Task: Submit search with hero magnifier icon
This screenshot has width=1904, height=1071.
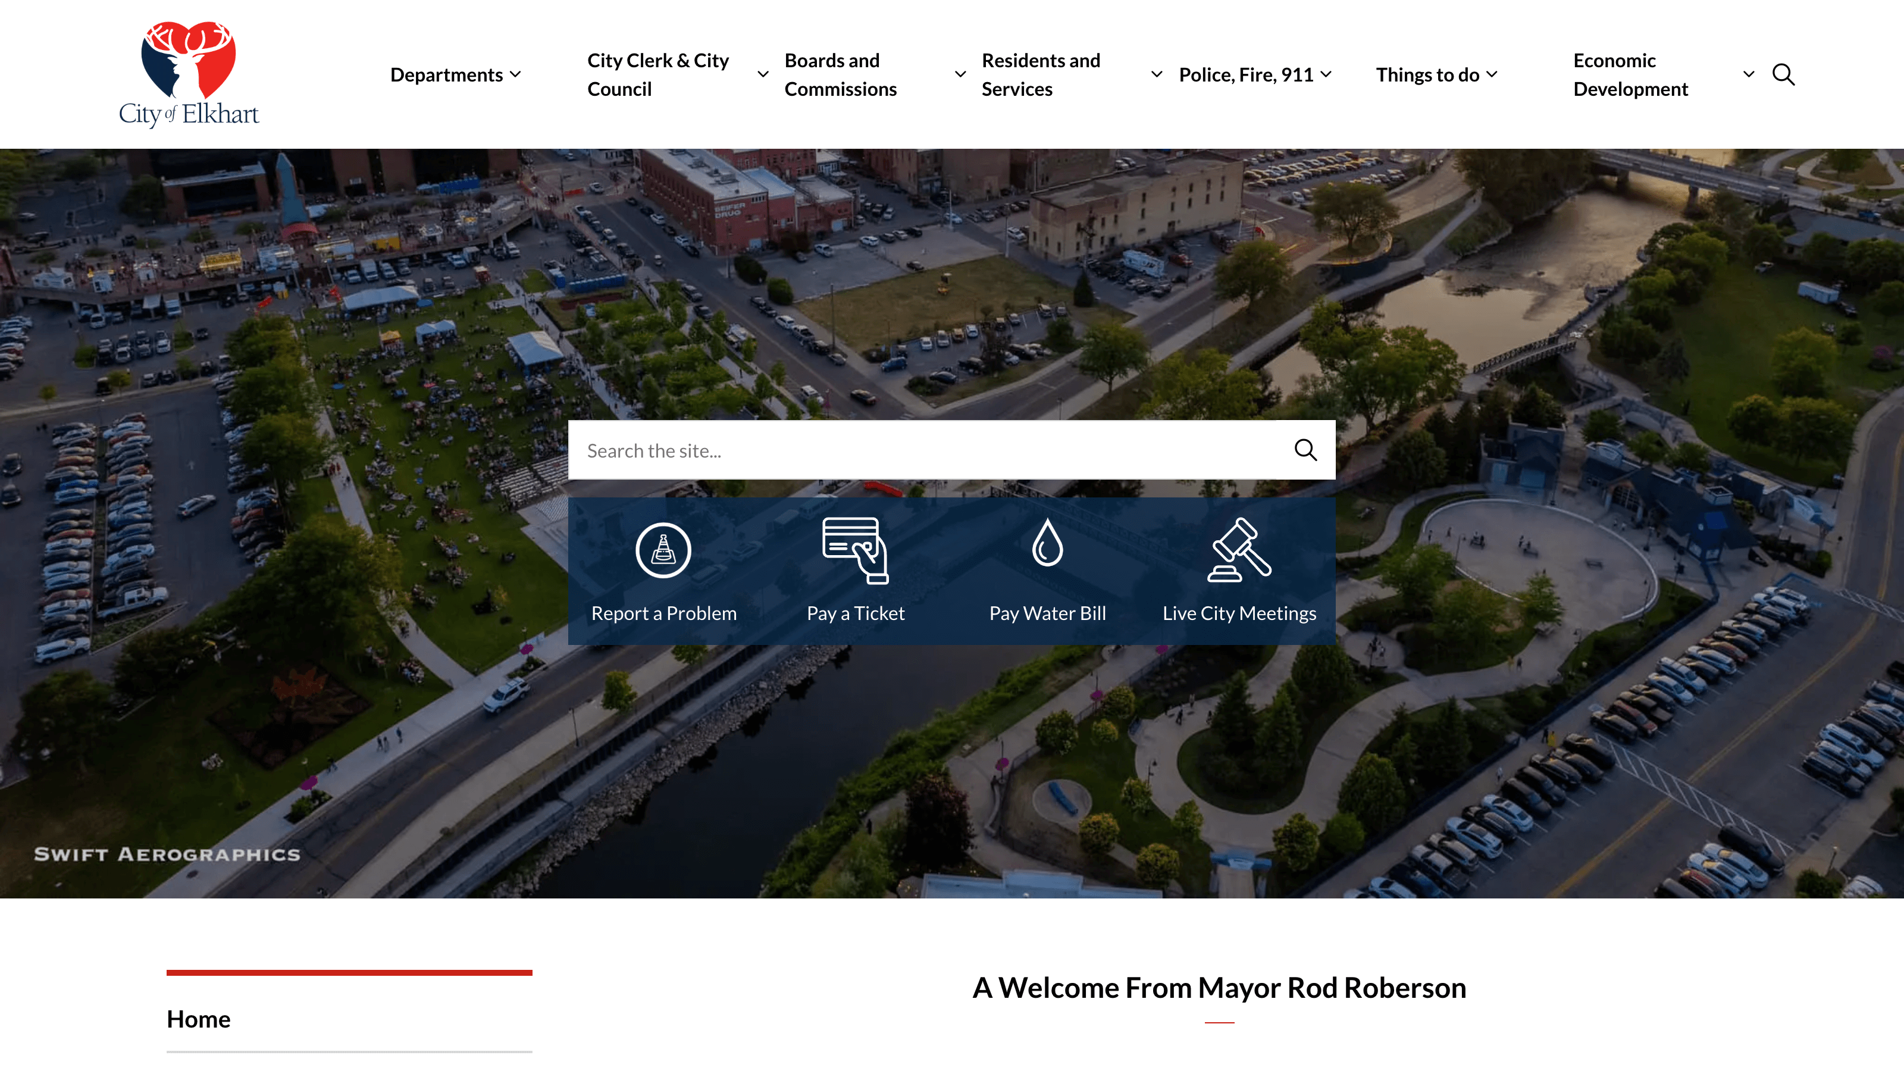Action: [1305, 450]
